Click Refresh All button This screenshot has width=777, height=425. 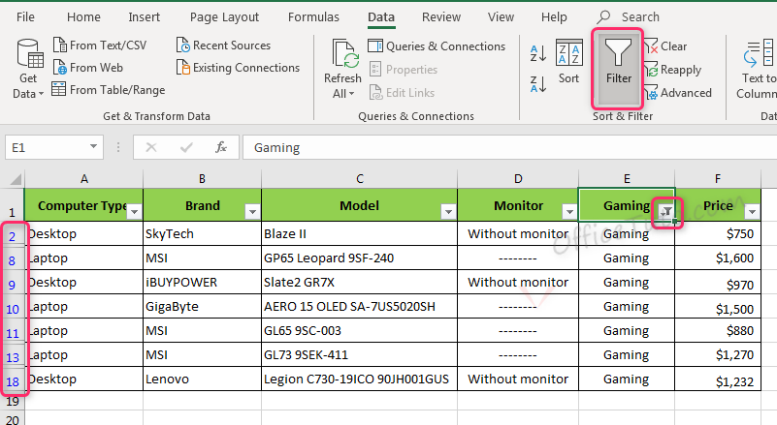click(x=343, y=70)
